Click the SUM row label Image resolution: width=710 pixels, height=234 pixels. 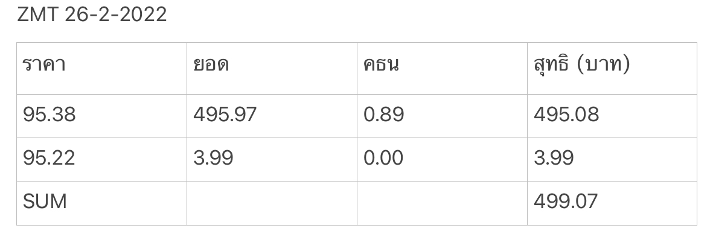(102, 203)
